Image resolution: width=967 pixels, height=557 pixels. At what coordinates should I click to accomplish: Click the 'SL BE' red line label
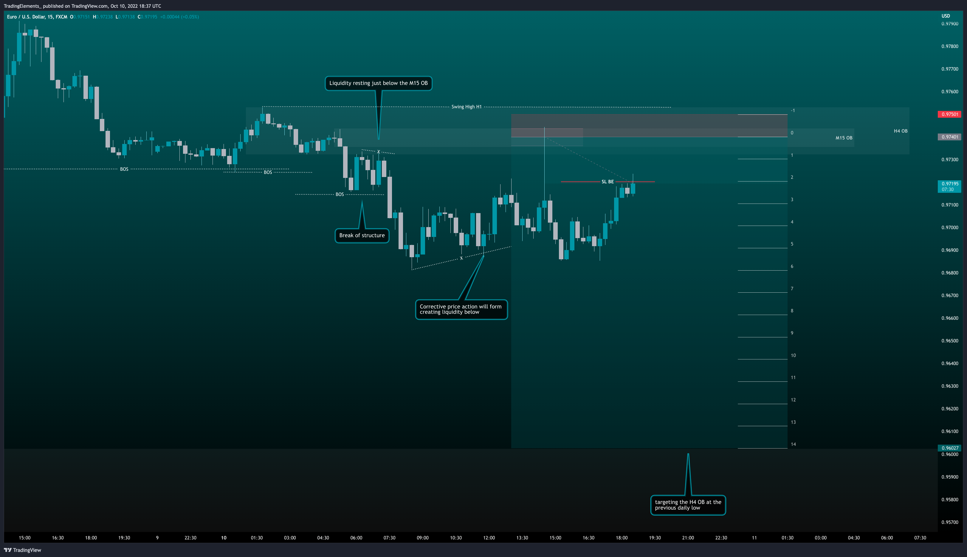[608, 182]
